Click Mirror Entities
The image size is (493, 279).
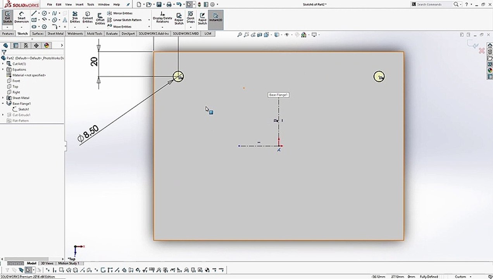120,13
